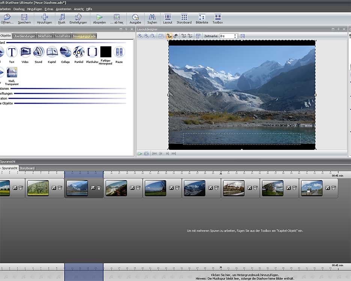Select the blossoming trees thumbnail in timeline
The height and width of the screenshot is (281, 351).
click(x=38, y=188)
